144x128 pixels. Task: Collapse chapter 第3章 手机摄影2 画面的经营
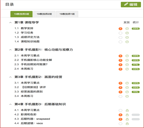(x=11, y=77)
